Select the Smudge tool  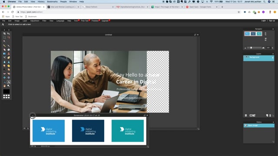(x=4, y=66)
